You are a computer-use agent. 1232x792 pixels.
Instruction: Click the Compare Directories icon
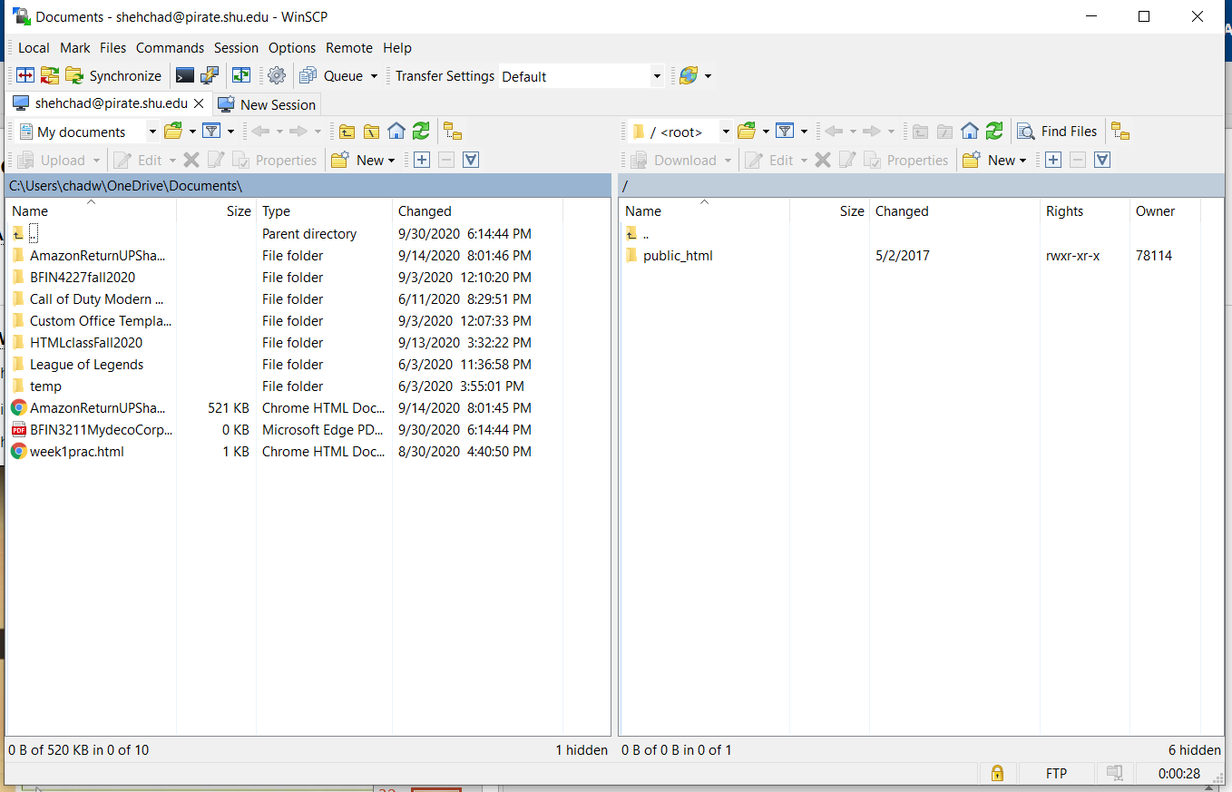tap(25, 76)
